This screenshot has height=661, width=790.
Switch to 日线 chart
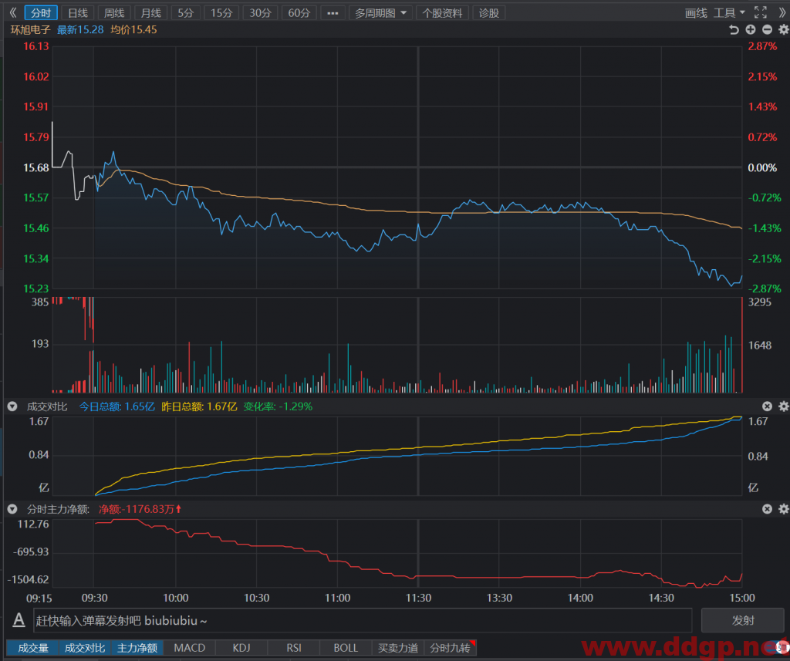(78, 13)
